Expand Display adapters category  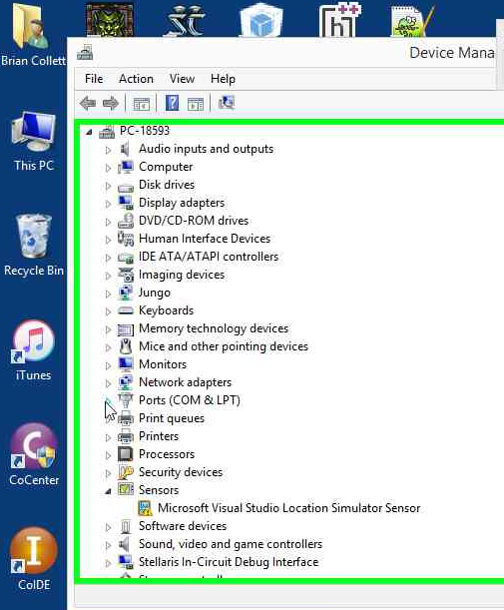(x=108, y=204)
